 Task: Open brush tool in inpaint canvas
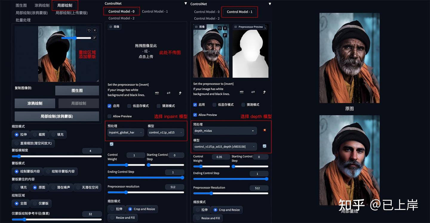pos(95,38)
